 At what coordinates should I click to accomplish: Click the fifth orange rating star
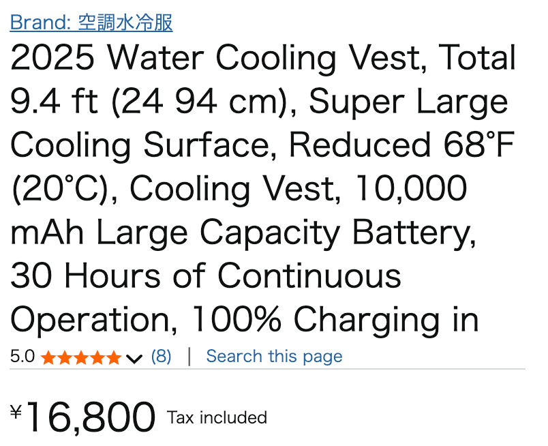114,358
